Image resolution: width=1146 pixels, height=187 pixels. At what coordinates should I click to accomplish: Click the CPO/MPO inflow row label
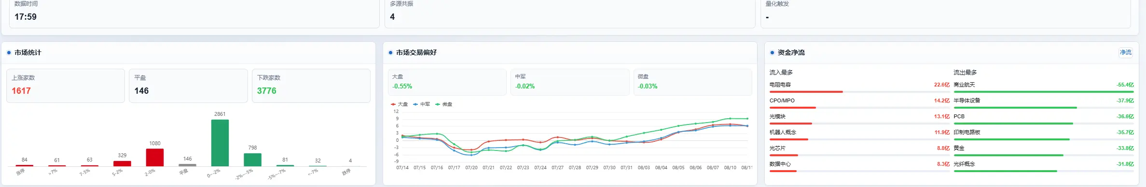(x=782, y=100)
